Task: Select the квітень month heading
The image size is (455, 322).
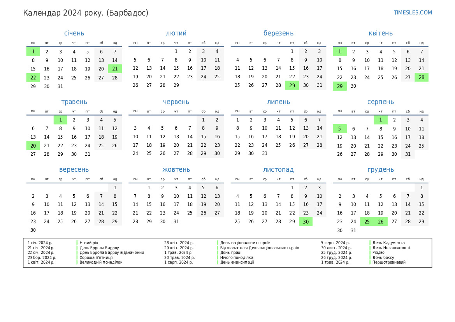Action: click(380, 33)
